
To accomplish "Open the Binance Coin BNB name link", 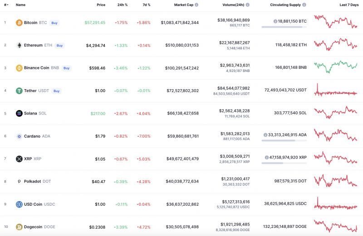I will [41, 68].
